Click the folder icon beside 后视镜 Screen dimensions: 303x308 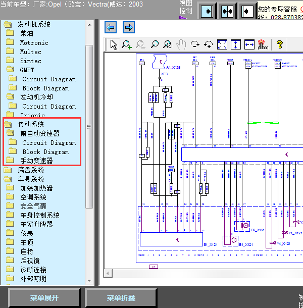click(x=10, y=260)
